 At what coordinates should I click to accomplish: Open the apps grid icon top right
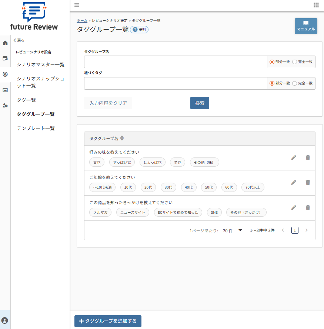(316, 5)
